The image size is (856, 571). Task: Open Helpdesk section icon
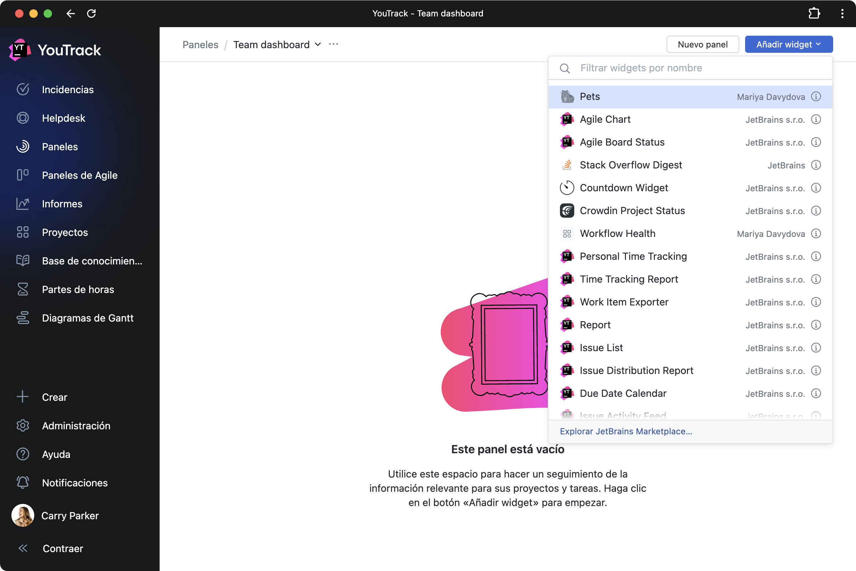click(x=23, y=118)
